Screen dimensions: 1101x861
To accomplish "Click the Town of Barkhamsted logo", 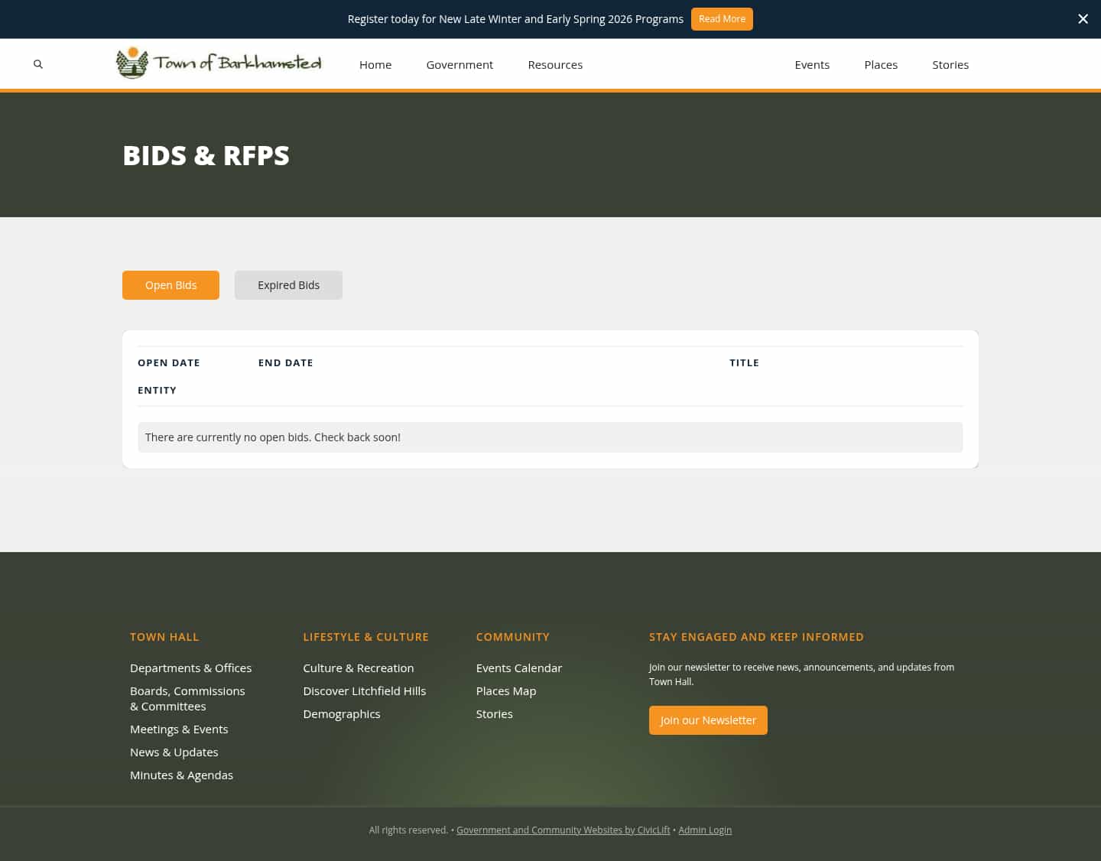I will point(219,63).
